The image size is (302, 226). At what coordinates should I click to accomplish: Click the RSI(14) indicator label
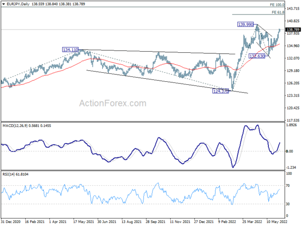click(9, 174)
